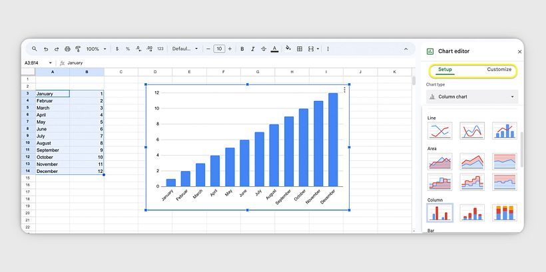Increase decimal places

(x=149, y=49)
